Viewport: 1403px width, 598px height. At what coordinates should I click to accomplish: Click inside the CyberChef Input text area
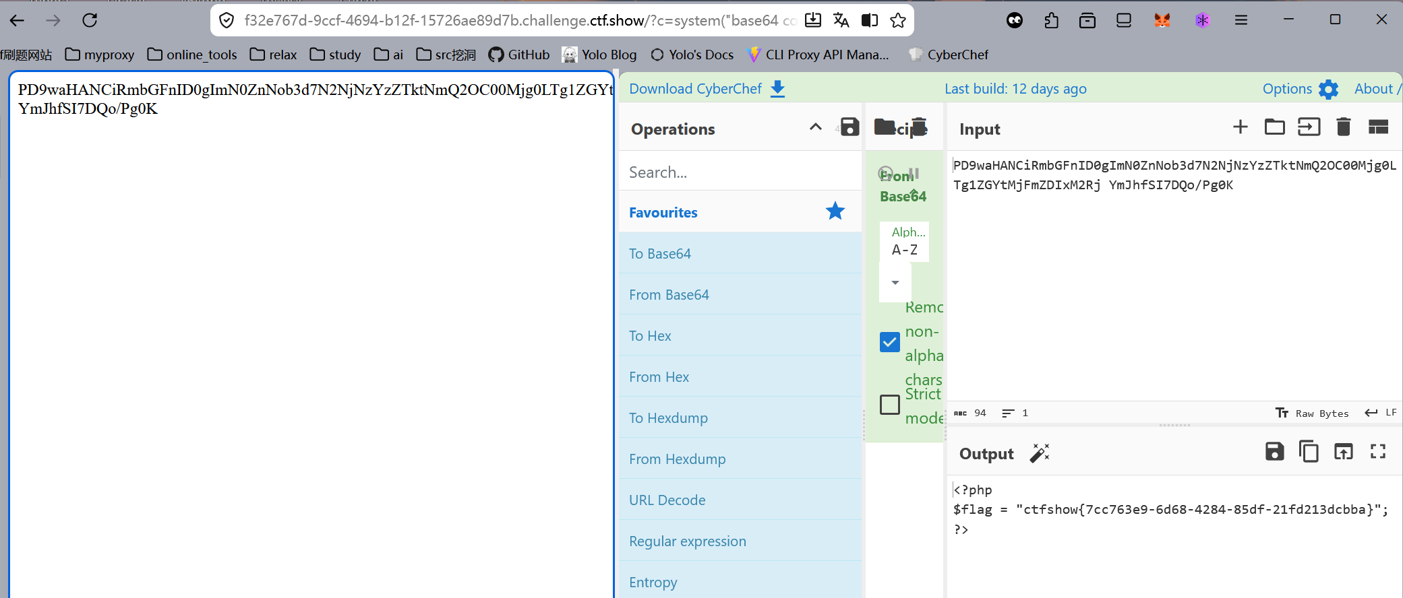coord(1174,276)
